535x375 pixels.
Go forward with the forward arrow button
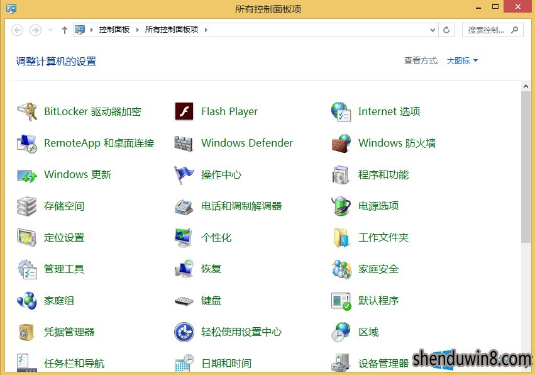point(35,30)
